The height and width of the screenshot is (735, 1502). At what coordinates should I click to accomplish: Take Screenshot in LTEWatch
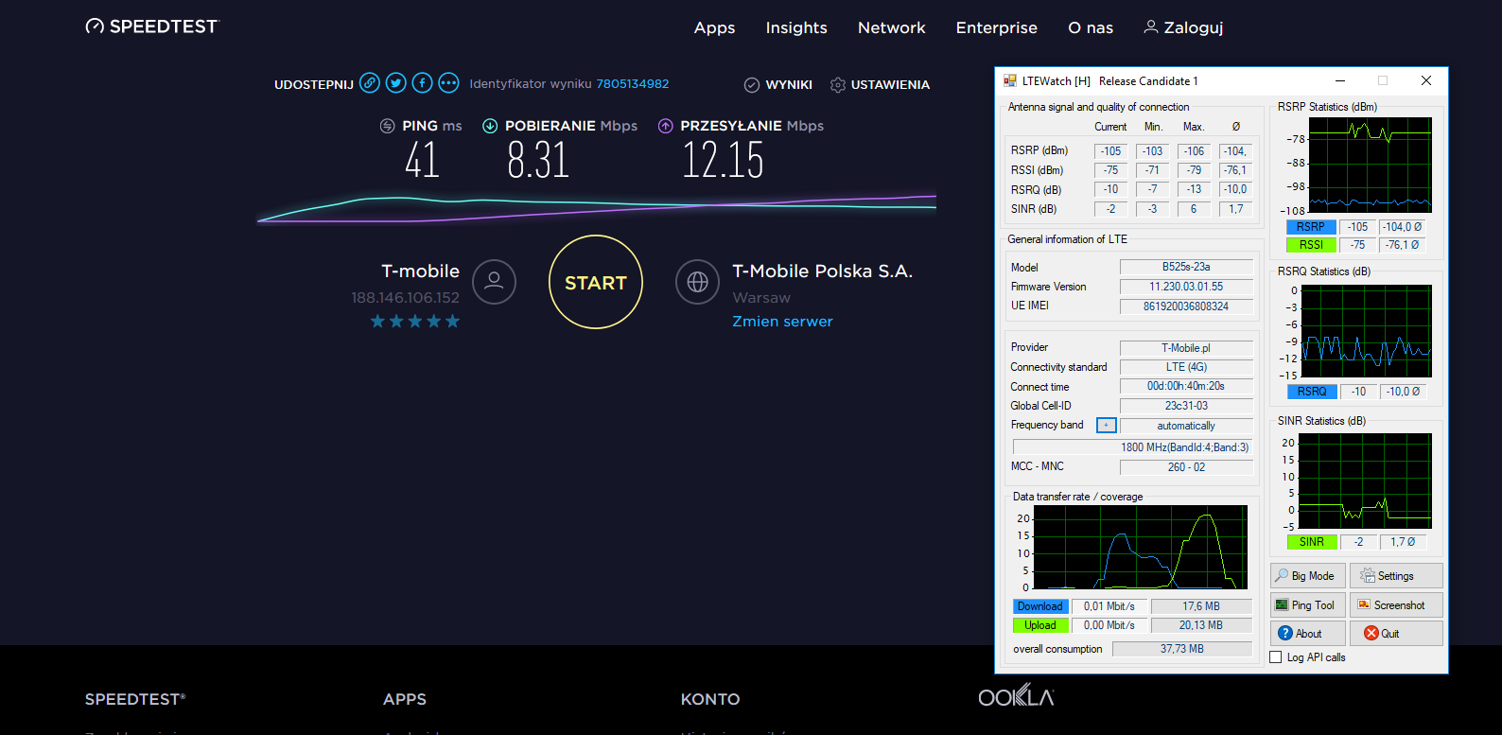[x=1396, y=605]
